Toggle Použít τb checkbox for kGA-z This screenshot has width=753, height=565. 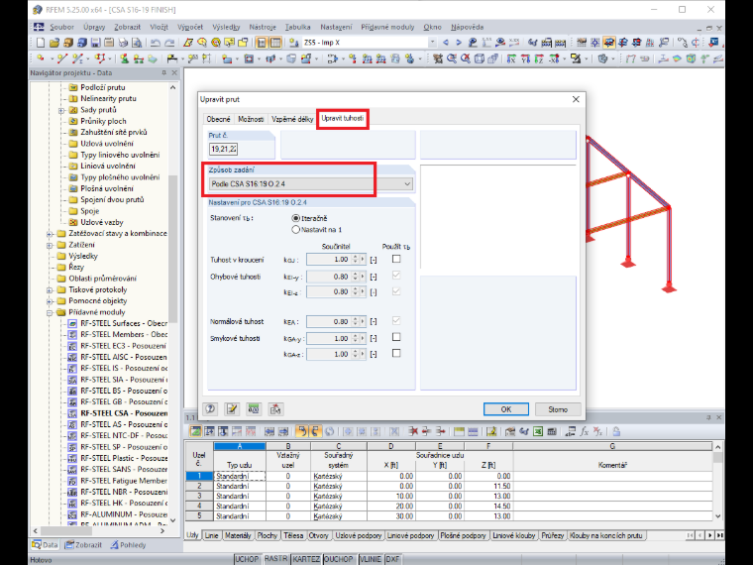click(396, 353)
